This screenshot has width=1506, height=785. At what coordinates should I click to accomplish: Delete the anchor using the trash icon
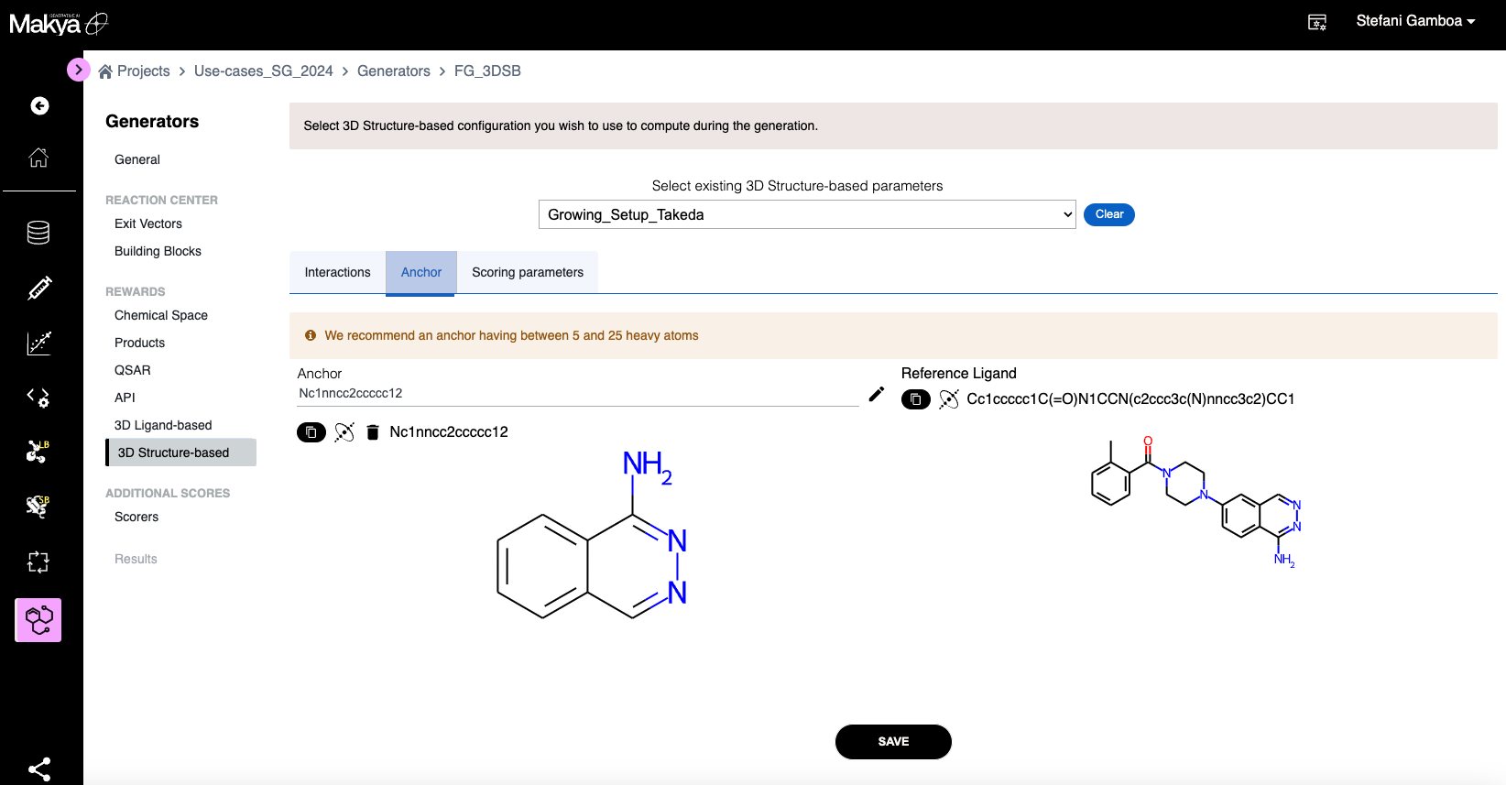(372, 432)
